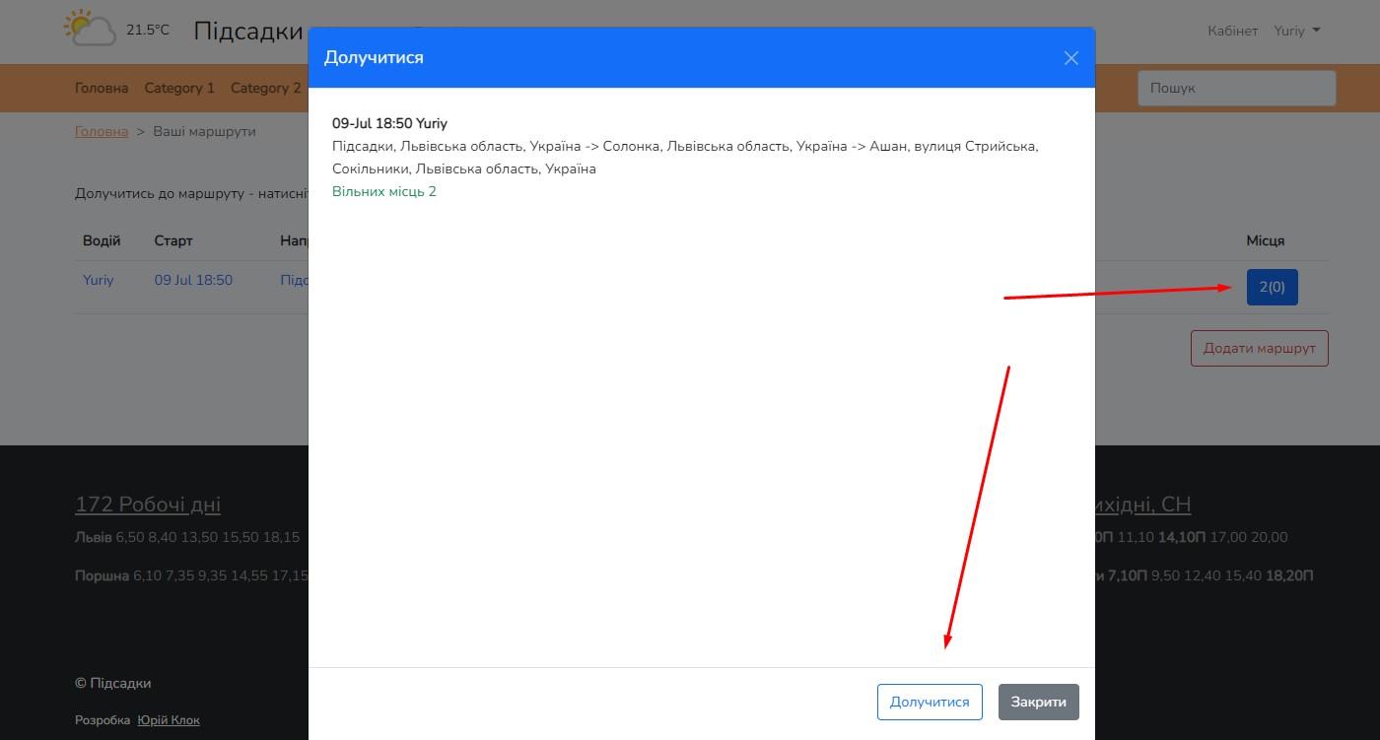Select Головна in the navigation bar
The width and height of the screenshot is (1380, 740).
pyautogui.click(x=102, y=88)
